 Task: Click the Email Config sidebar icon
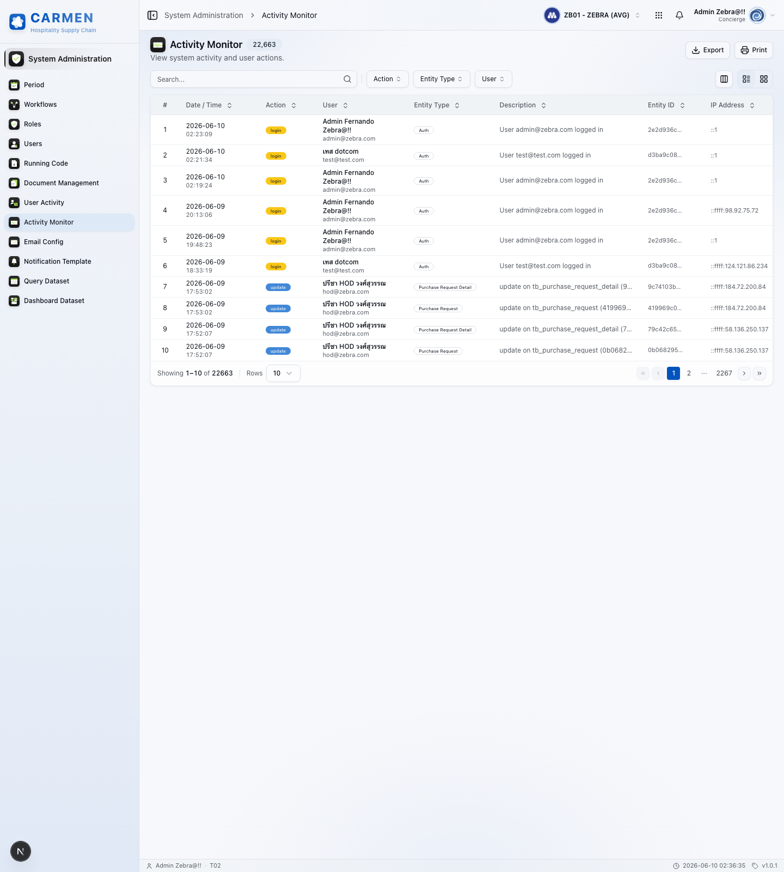point(14,242)
